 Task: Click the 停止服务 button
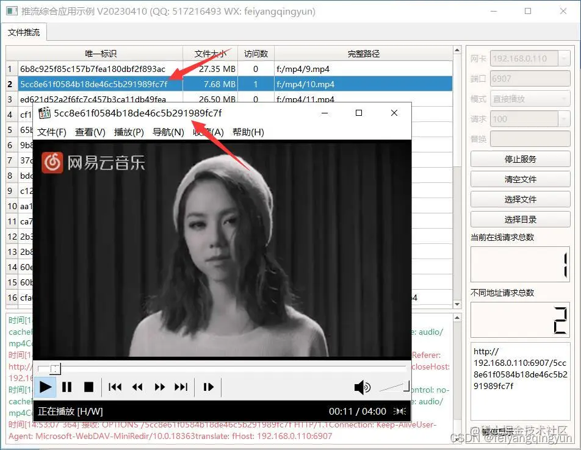(520, 159)
